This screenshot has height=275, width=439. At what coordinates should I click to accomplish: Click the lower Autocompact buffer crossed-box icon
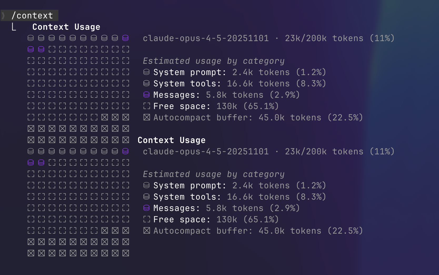click(x=147, y=230)
